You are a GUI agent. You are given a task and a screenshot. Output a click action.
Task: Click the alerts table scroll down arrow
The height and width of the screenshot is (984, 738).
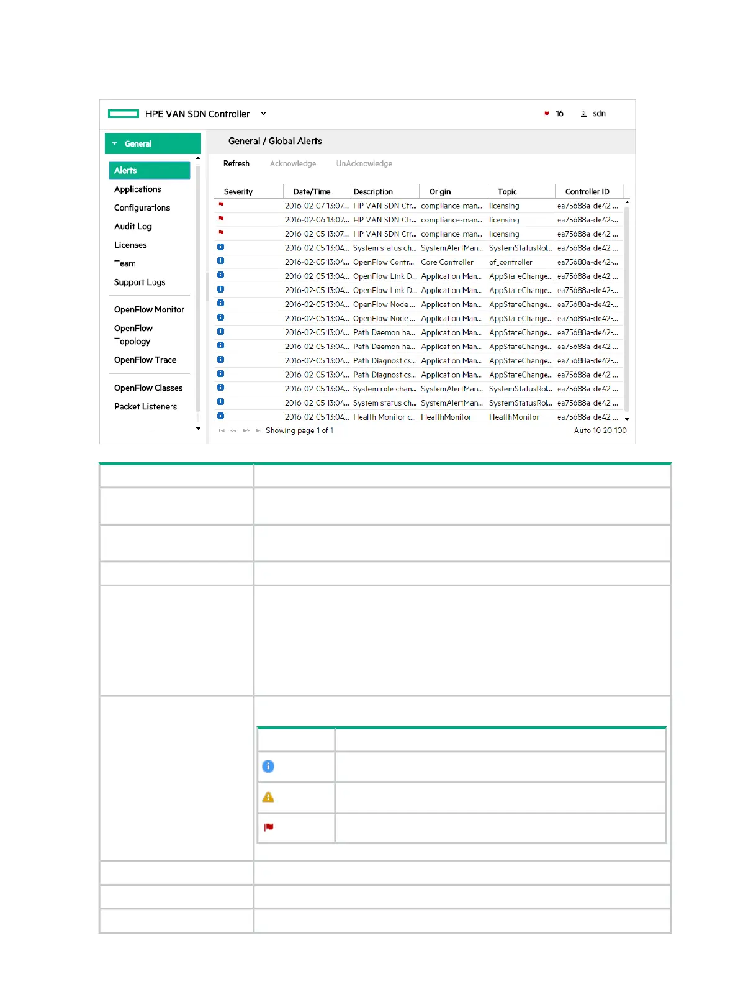(x=627, y=419)
